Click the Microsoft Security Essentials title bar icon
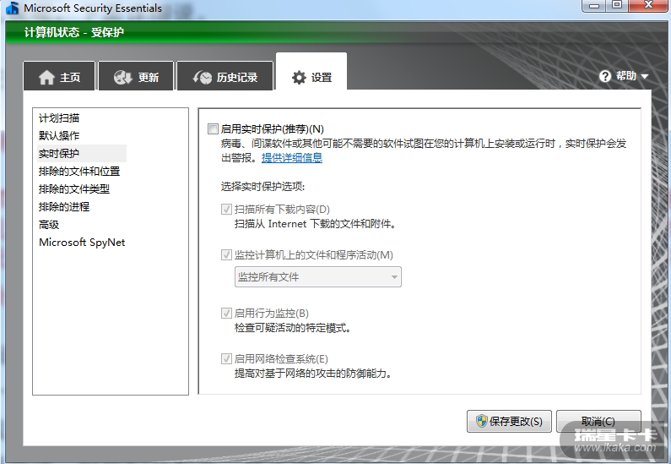This screenshot has height=464, width=671. click(13, 8)
